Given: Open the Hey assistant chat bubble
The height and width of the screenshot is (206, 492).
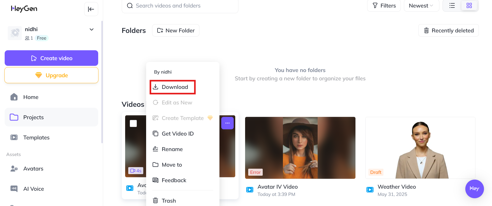Looking at the screenshot, I should (474, 189).
